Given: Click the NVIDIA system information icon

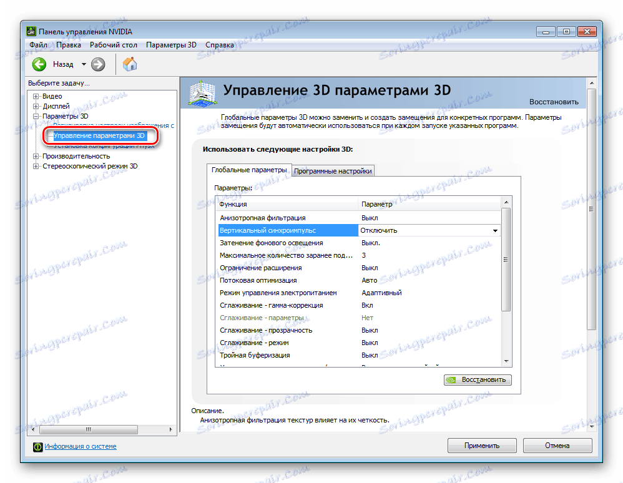Looking at the screenshot, I should pyautogui.click(x=37, y=447).
